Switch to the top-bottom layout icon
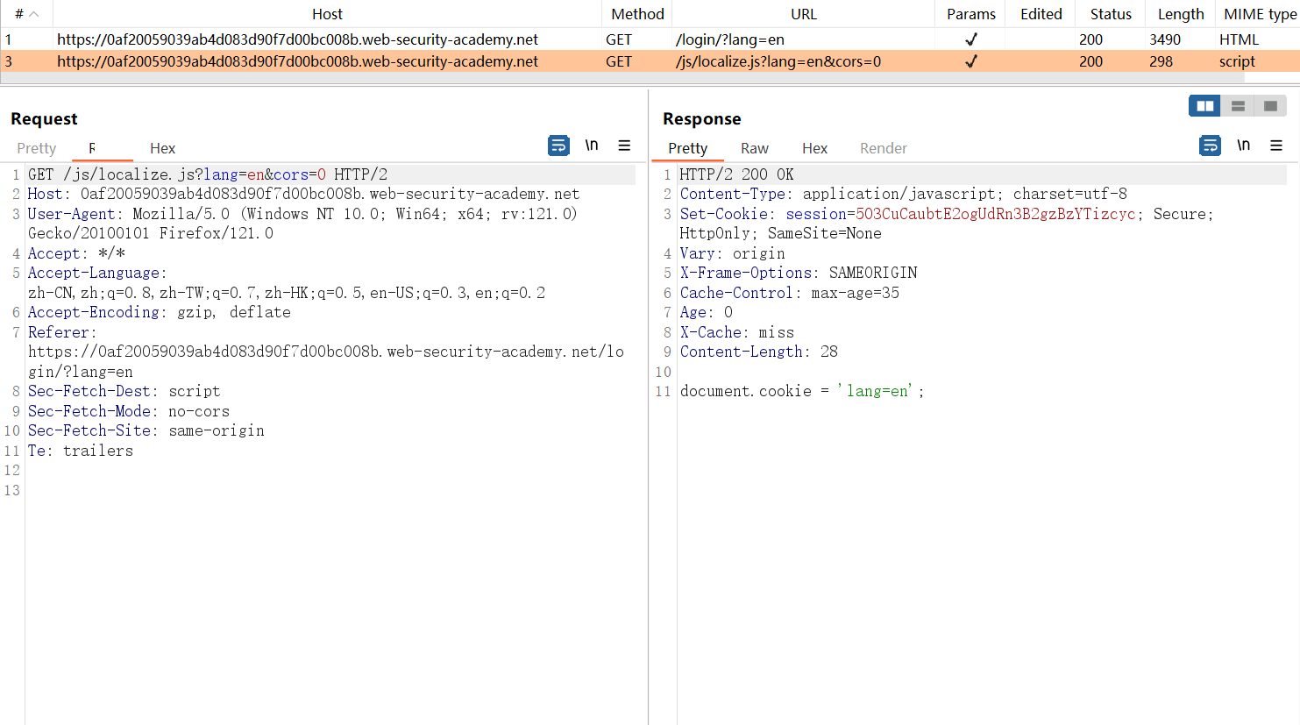Viewport: 1300px width, 725px height. [1238, 106]
